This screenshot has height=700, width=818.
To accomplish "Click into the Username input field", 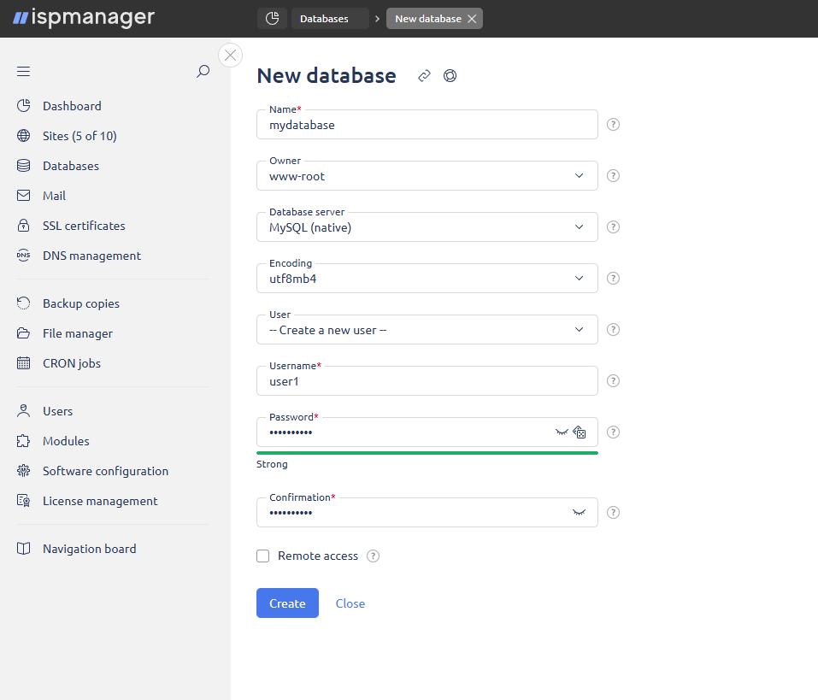I will pyautogui.click(x=427, y=382).
